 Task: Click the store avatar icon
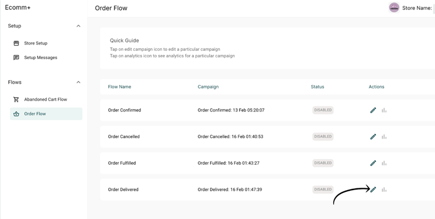click(x=394, y=8)
